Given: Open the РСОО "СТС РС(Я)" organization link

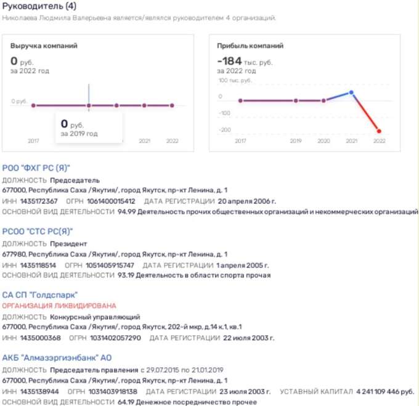Looking at the screenshot, I should point(38,231).
